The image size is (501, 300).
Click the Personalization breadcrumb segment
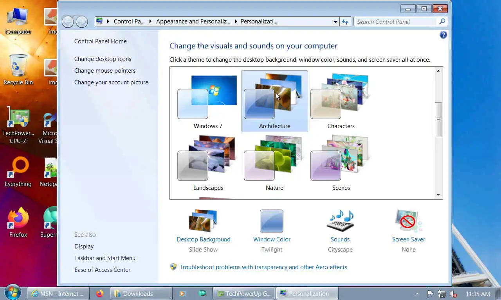point(259,21)
